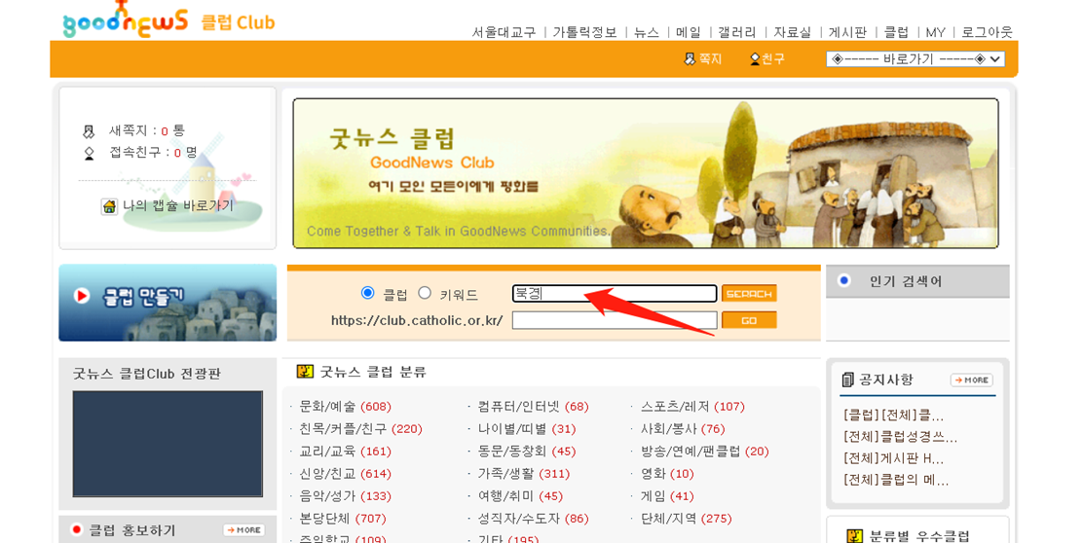Open 갤러리 in top menu
The height and width of the screenshot is (543, 1083).
737,32
